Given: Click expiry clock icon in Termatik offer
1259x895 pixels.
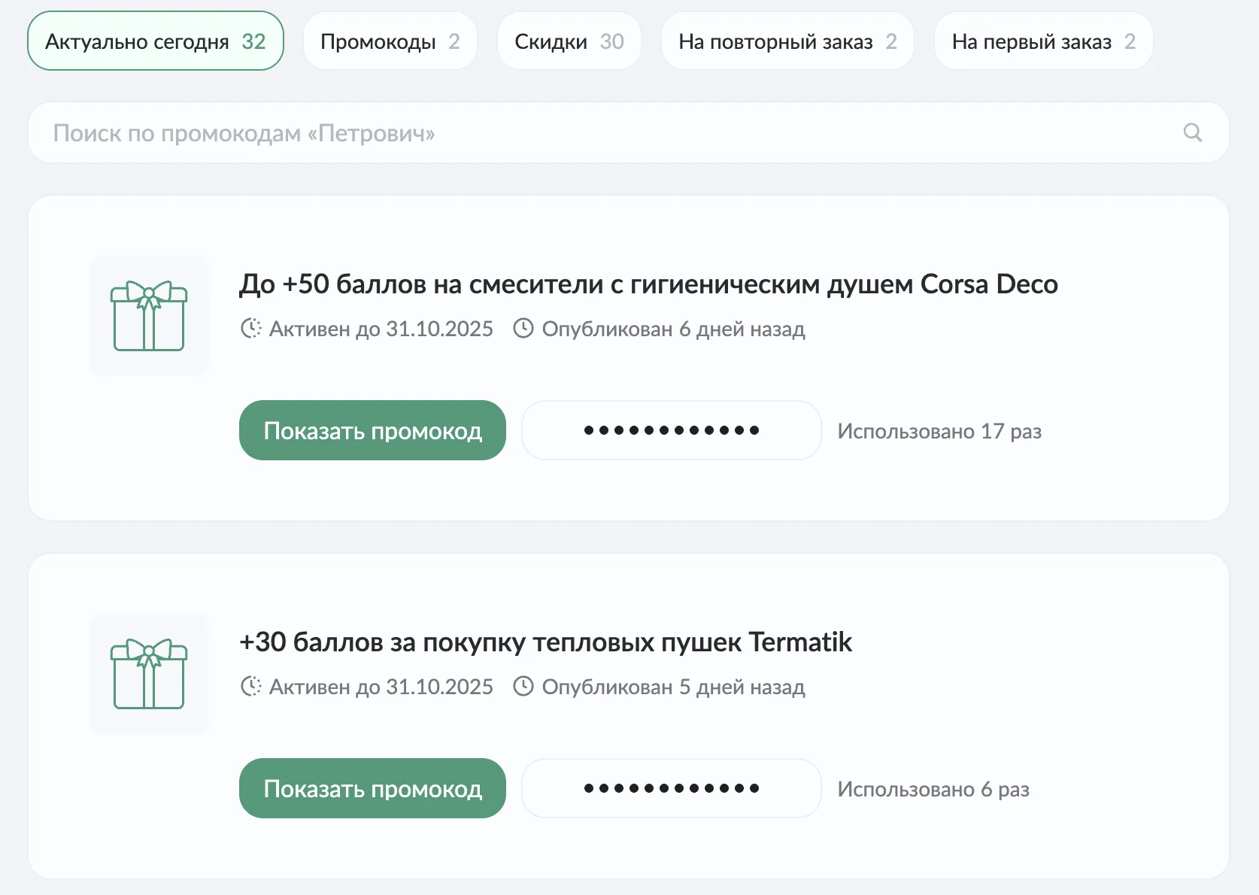Looking at the screenshot, I should [x=250, y=687].
